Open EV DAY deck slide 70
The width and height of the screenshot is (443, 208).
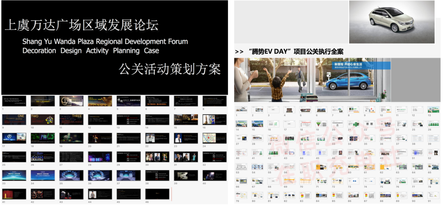coord(306,181)
